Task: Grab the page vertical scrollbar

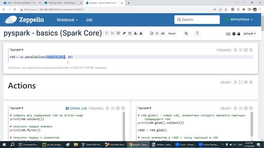Action: coord(262,23)
